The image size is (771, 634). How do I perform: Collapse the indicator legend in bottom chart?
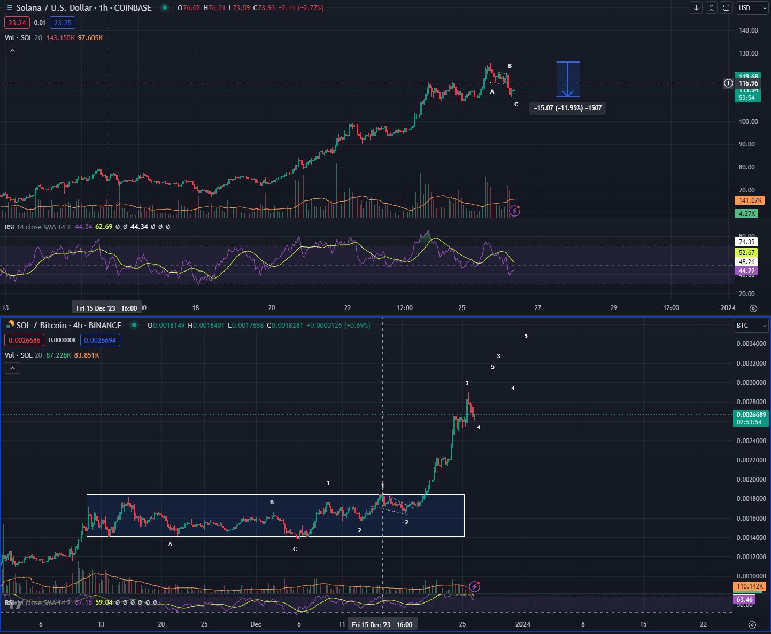coord(12,368)
